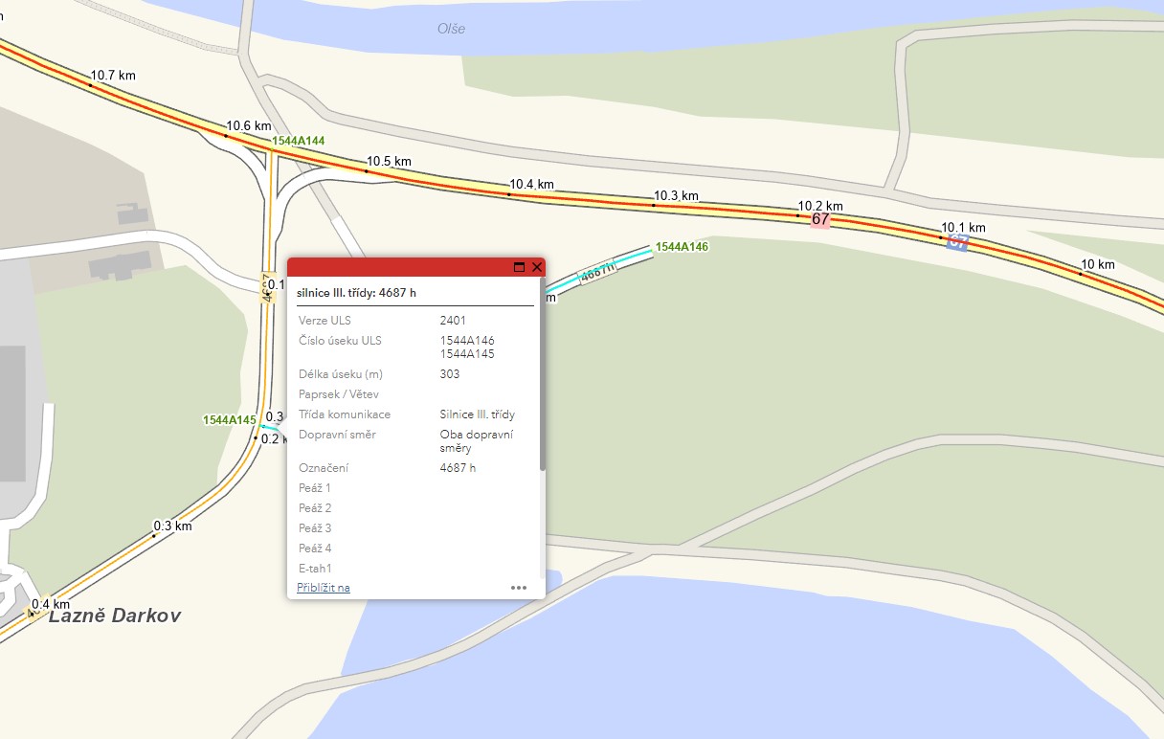Click the Přiblížit na link
The image size is (1164, 739).
(324, 587)
